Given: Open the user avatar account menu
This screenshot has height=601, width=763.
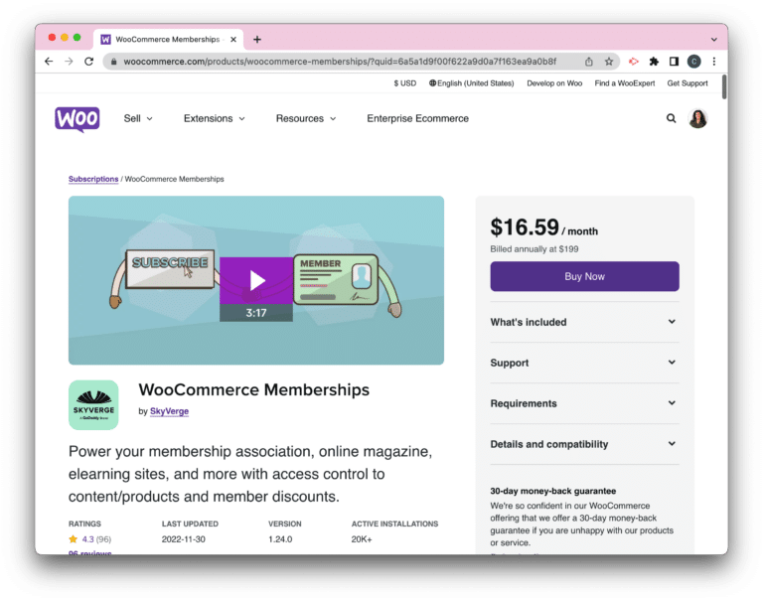Looking at the screenshot, I should click(x=697, y=118).
